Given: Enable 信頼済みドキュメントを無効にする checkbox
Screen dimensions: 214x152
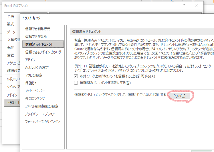Looking at the screenshot, I should (x=76, y=83).
